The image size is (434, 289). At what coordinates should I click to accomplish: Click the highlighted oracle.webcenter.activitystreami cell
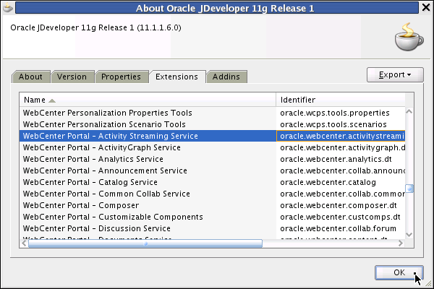coord(341,136)
